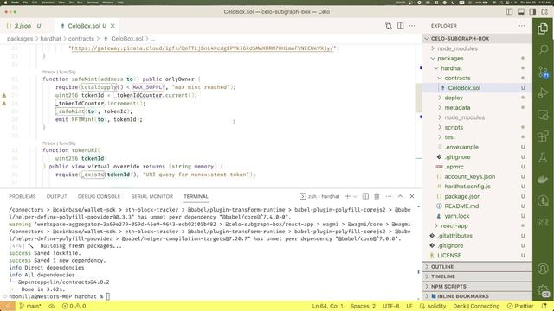Click the notifications bell in status bar

544,306
